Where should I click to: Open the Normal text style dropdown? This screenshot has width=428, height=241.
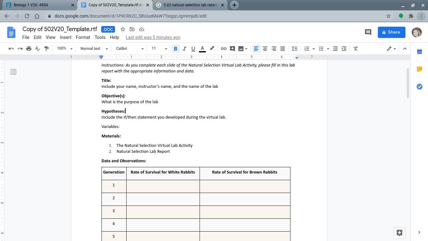pyautogui.click(x=94, y=49)
